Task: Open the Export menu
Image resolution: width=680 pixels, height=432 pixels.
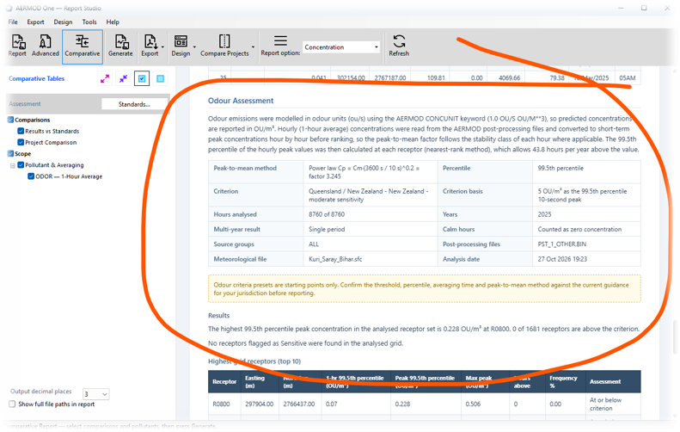Action: click(x=35, y=22)
